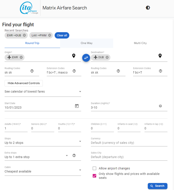Click the Search button

157,186
